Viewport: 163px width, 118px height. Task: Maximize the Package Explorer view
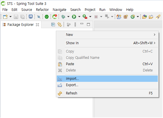pyautogui.click(x=88, y=24)
